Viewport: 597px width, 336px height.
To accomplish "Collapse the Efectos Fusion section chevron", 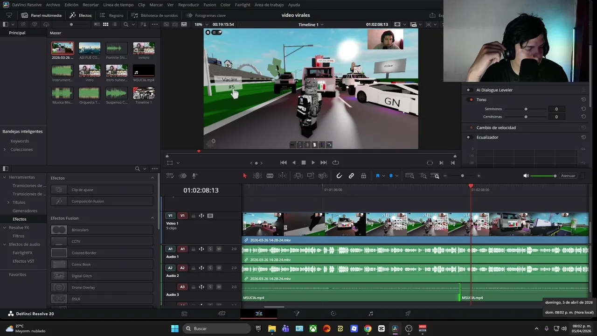I will tap(152, 218).
